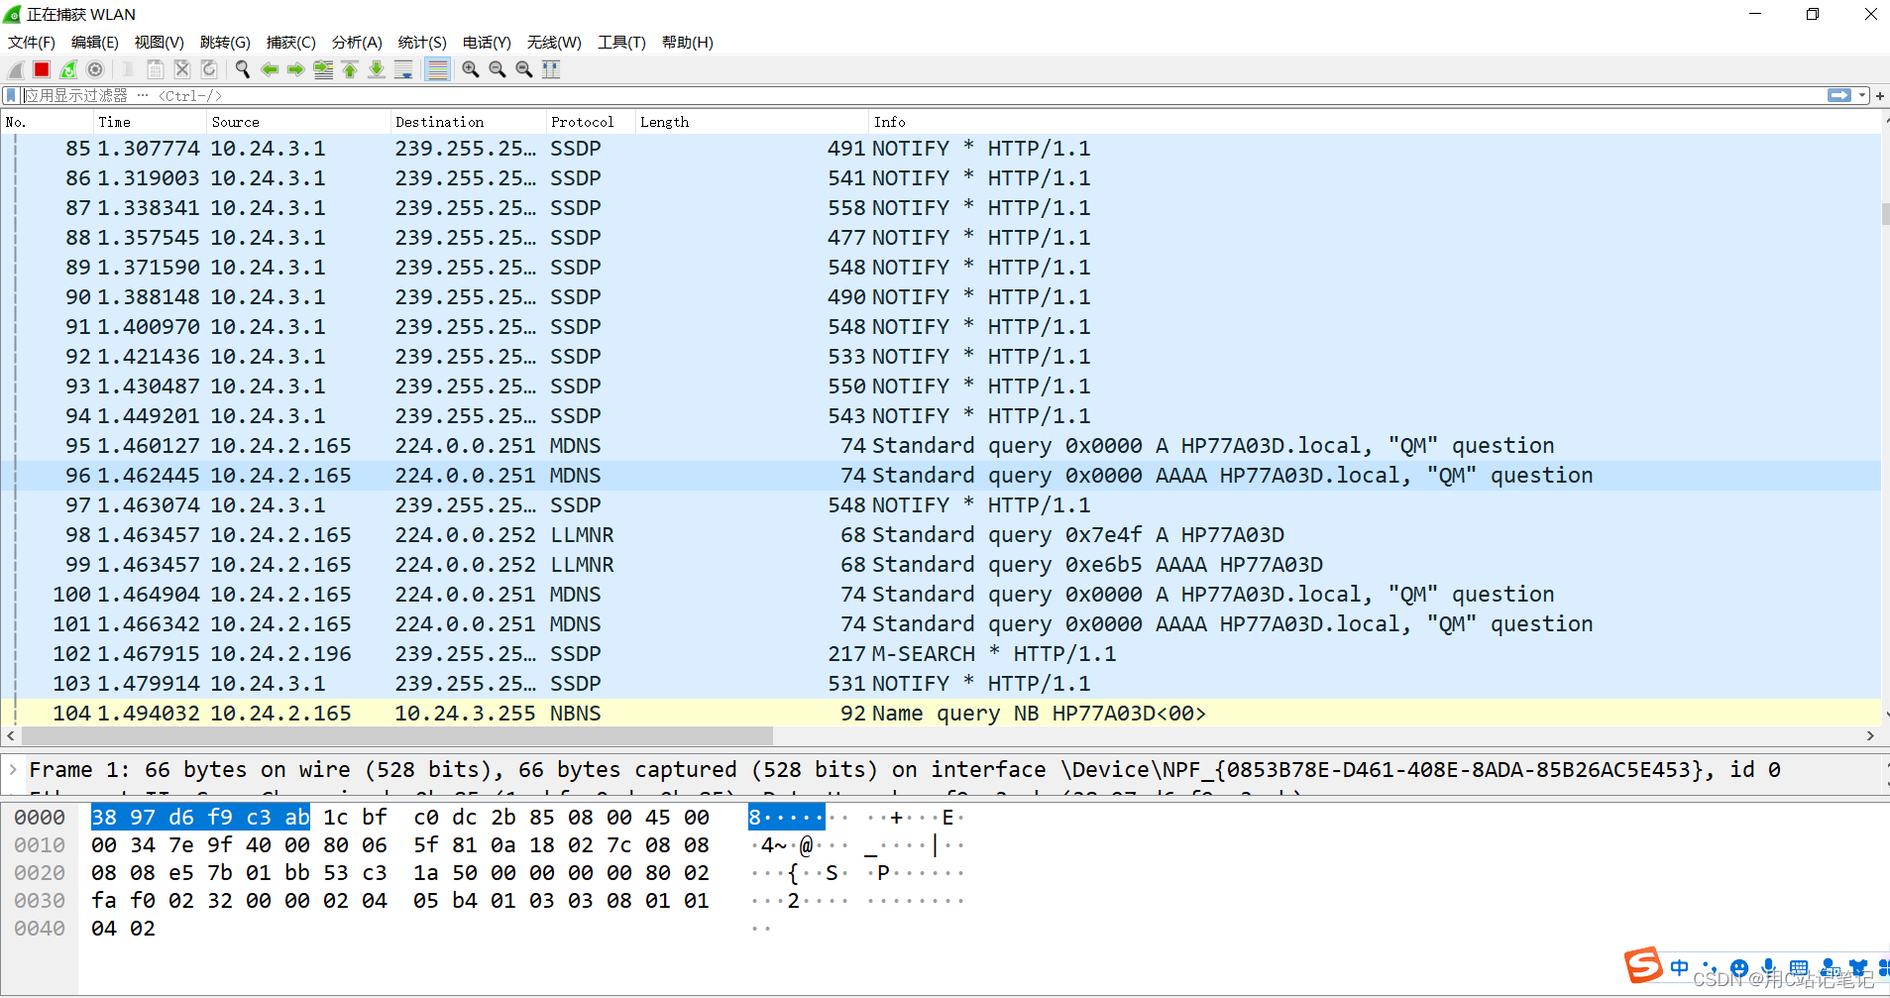Click the start capture shark fin icon
Viewport: 1890px width, 998px height.
point(16,69)
